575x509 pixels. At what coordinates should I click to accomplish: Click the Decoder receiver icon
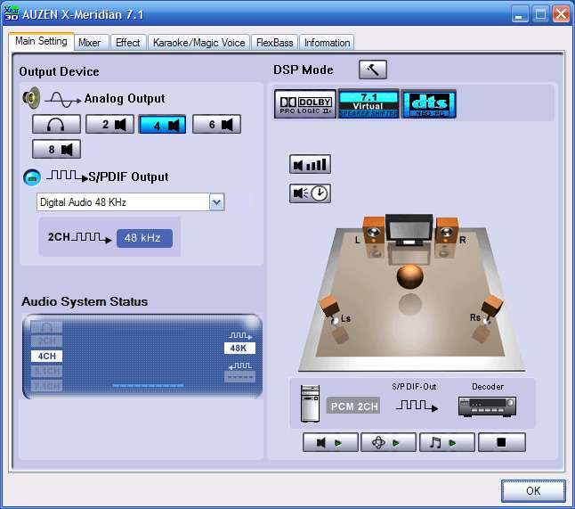488,406
